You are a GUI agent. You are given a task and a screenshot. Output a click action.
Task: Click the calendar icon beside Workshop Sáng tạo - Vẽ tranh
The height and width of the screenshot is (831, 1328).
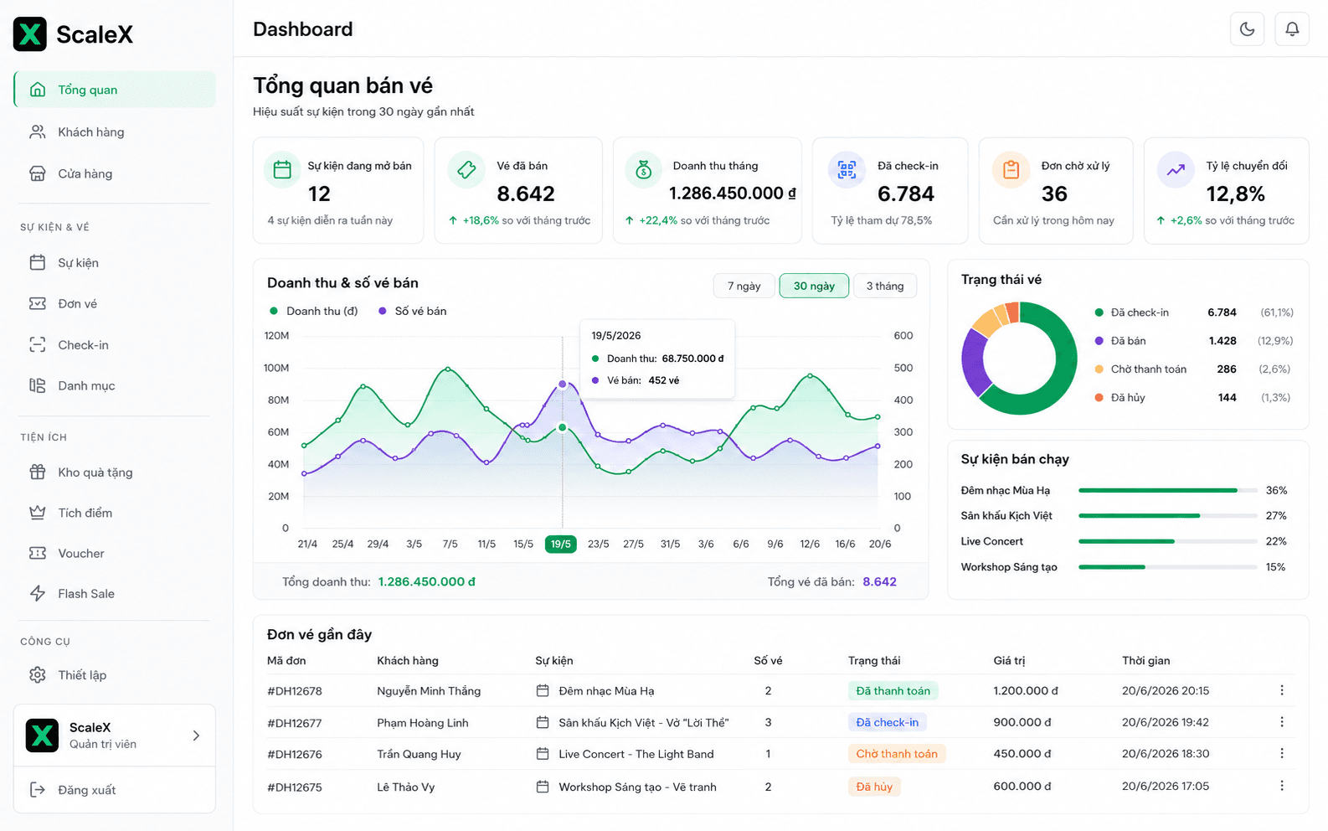click(x=543, y=787)
